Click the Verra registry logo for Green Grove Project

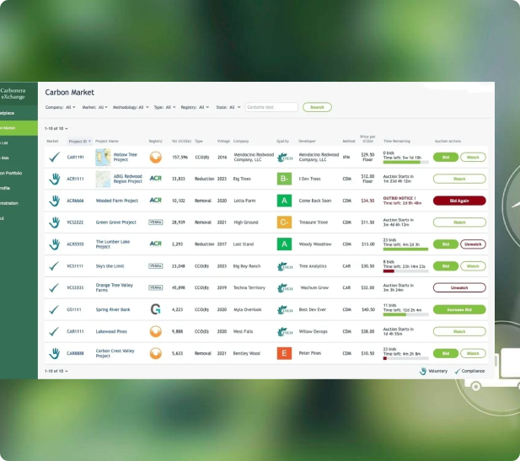point(155,222)
